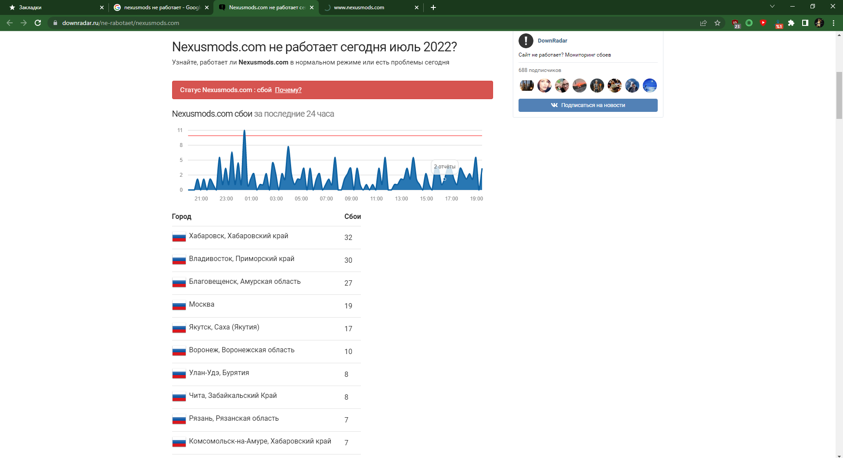
Task: Expand the tab search dropdown arrow
Action: (x=772, y=7)
